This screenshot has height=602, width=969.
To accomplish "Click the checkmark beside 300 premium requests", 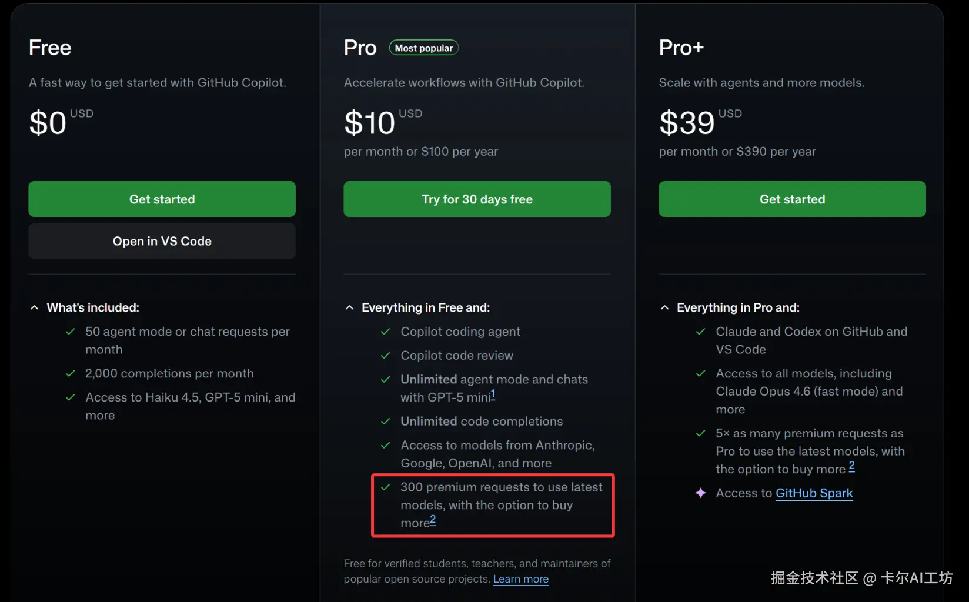I will 386,487.
